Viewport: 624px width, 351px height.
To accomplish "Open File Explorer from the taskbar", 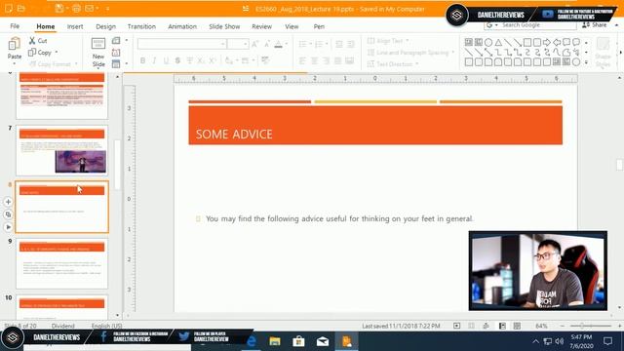I will (275, 341).
